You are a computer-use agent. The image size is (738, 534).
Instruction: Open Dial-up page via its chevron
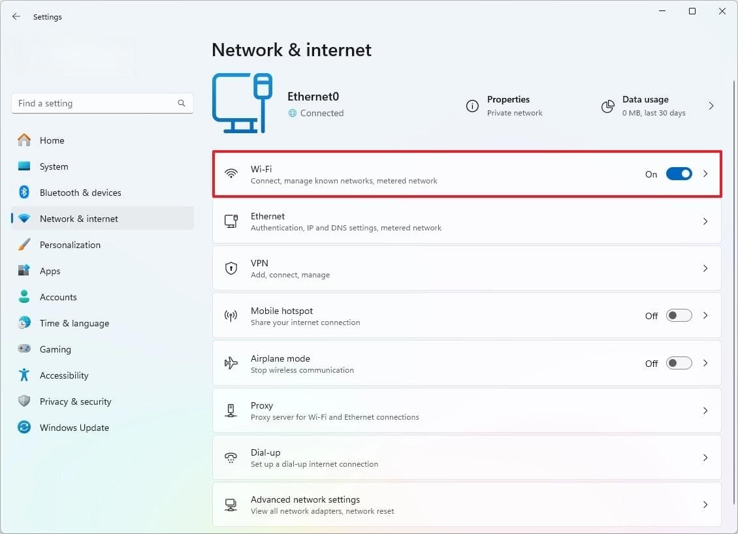(705, 458)
